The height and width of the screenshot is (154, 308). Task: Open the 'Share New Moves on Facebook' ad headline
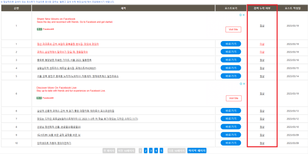(x=56, y=19)
